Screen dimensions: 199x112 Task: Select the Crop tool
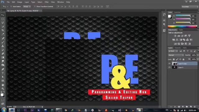tap(3, 30)
